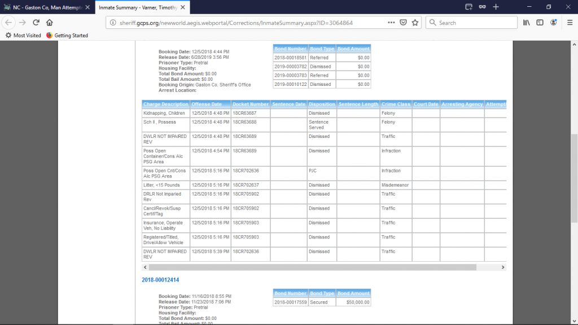Open the Most Visited bookmarks folder
This screenshot has height=325, width=578.
pyautogui.click(x=23, y=36)
